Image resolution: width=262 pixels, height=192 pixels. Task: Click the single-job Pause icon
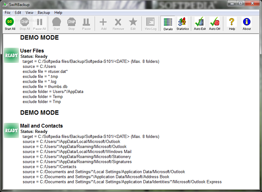point(86,22)
